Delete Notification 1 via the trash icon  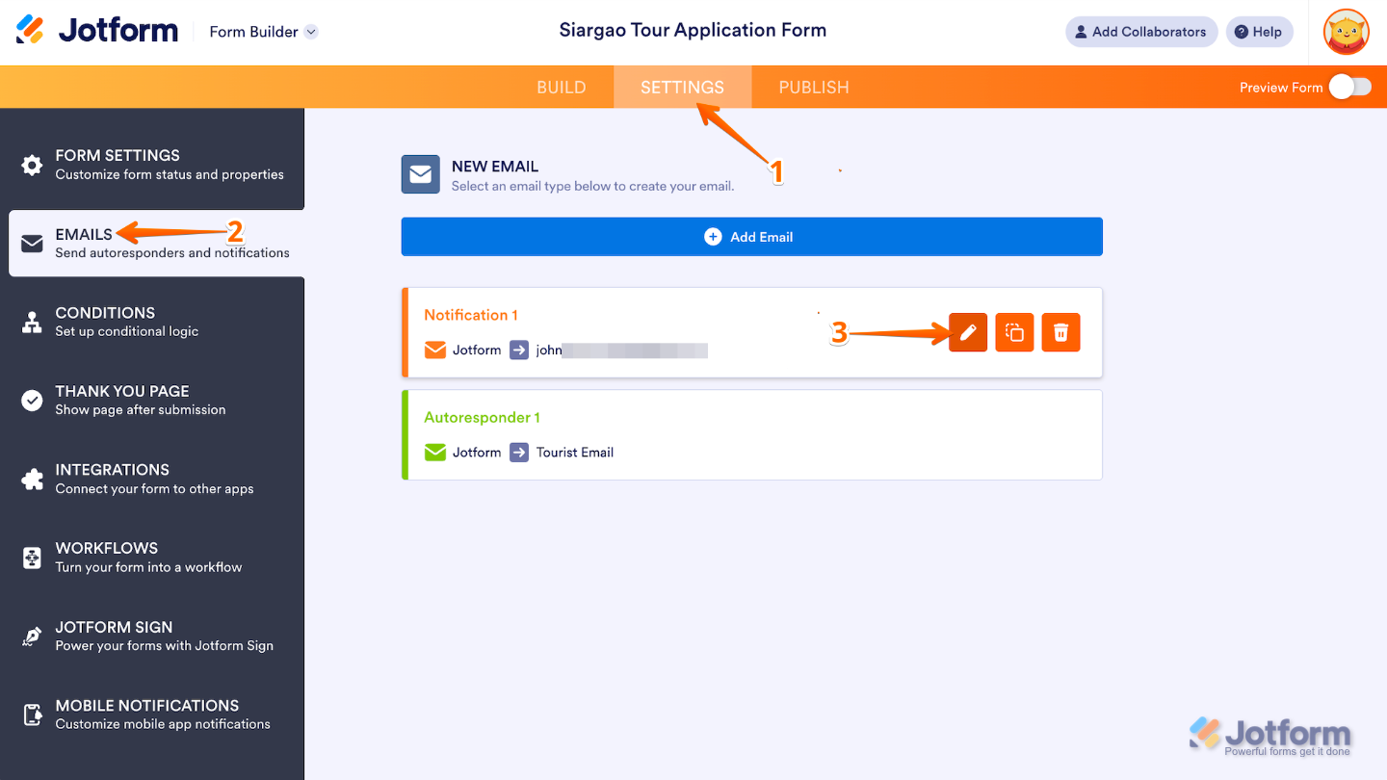coord(1060,331)
